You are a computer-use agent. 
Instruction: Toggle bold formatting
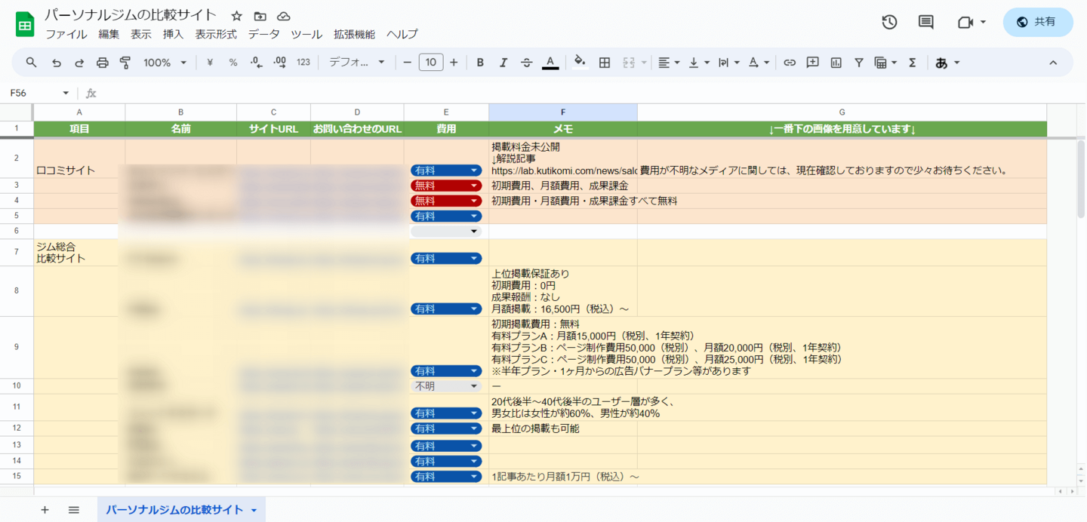tap(479, 63)
